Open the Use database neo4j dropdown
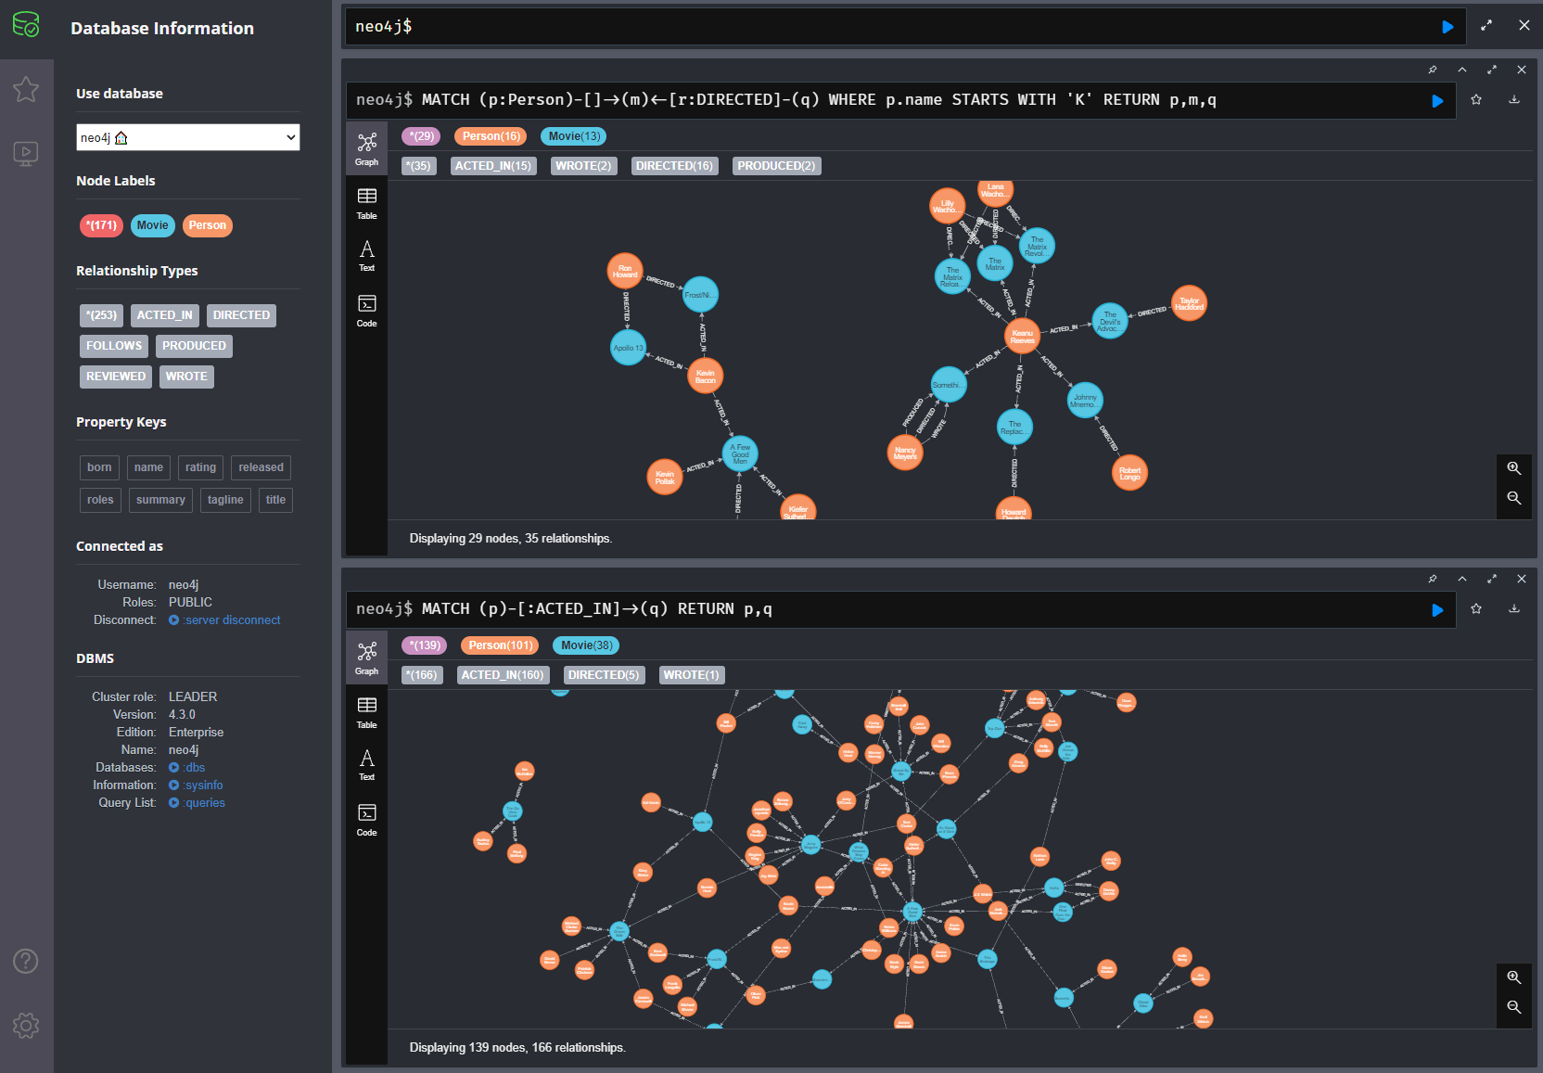 tap(188, 137)
